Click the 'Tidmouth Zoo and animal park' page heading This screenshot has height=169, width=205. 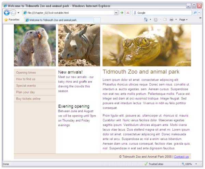[x=141, y=72]
